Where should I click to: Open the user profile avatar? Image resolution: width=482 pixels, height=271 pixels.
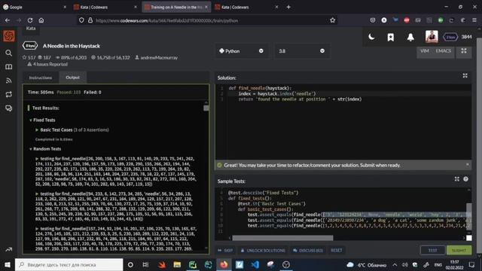[x=432, y=37]
